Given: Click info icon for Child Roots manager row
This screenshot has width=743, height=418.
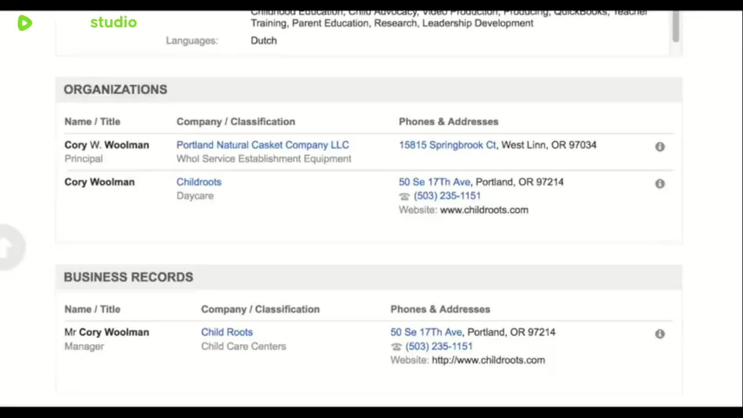Looking at the screenshot, I should click(660, 334).
